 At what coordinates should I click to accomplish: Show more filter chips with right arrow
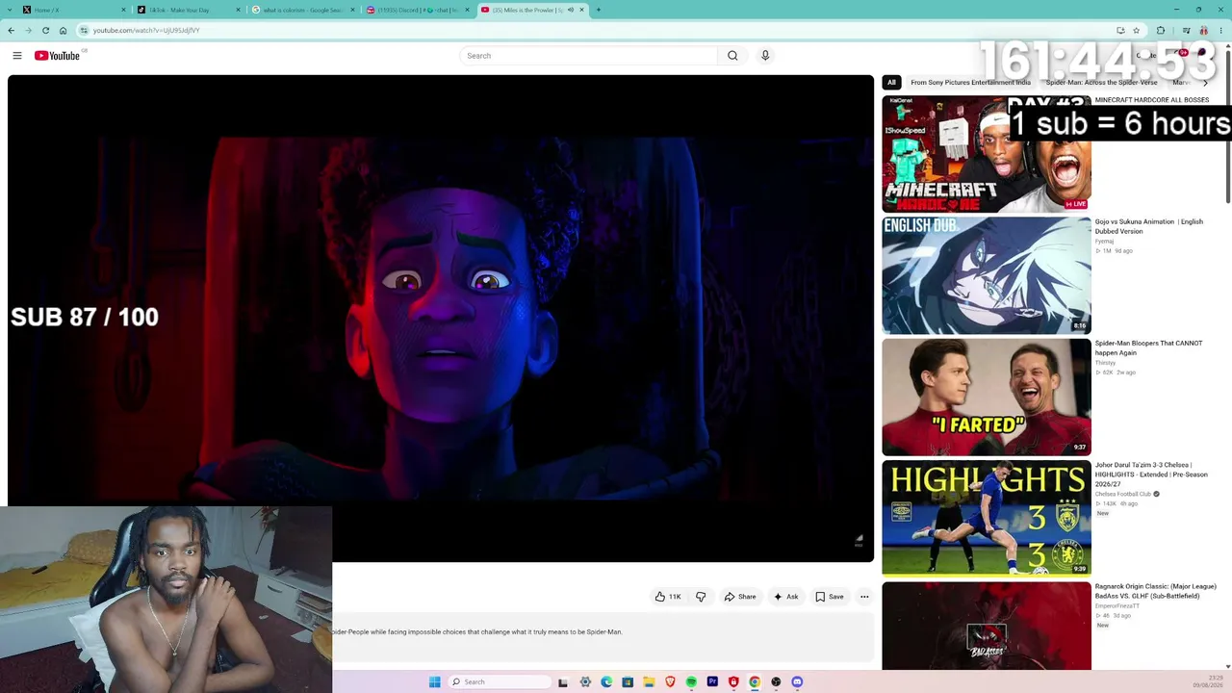pos(1205,83)
